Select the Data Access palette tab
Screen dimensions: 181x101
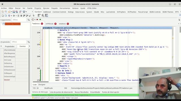(80, 12)
